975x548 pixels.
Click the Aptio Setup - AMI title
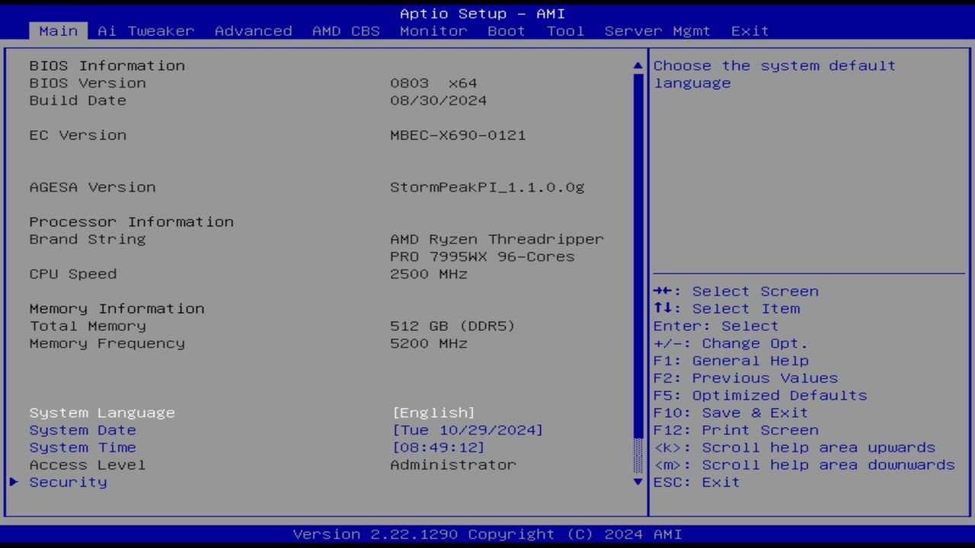[482, 14]
